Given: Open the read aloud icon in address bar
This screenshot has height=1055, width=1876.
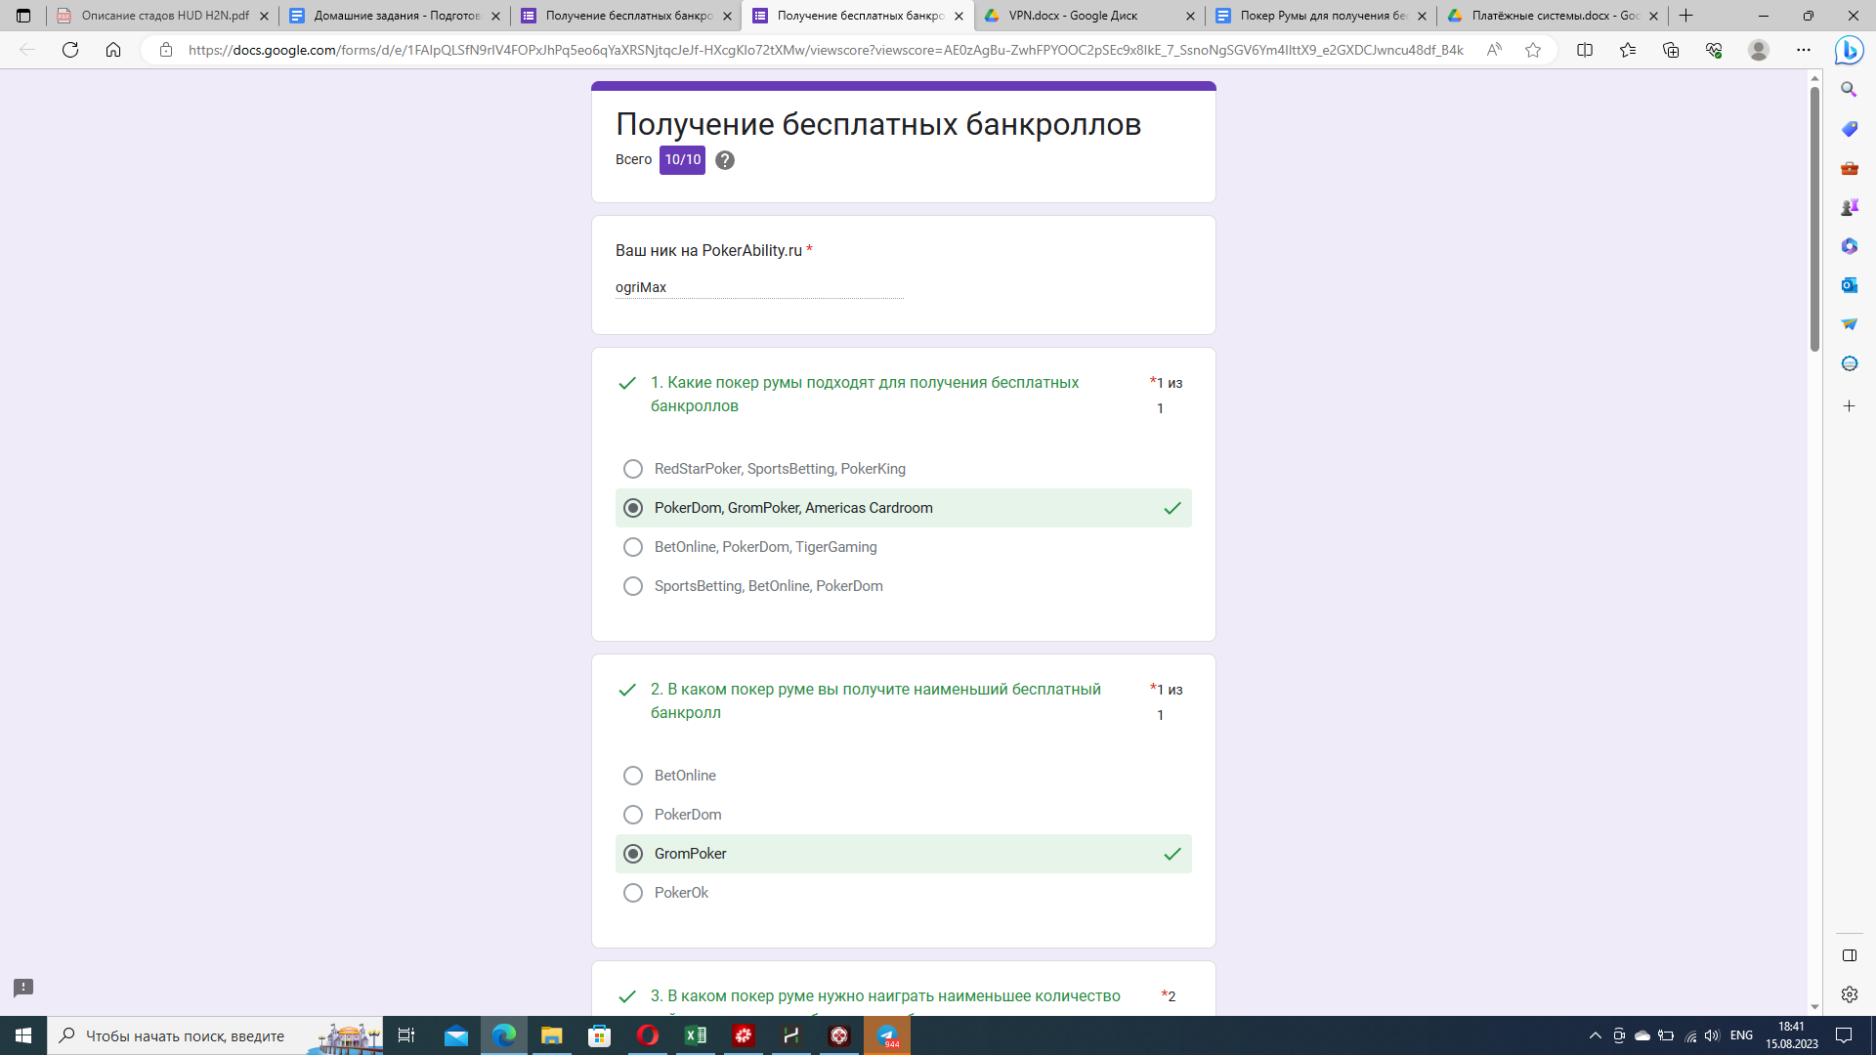Looking at the screenshot, I should [1494, 50].
